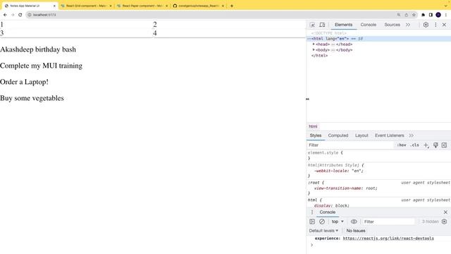Show more DevTools tabs chevron

click(x=408, y=25)
